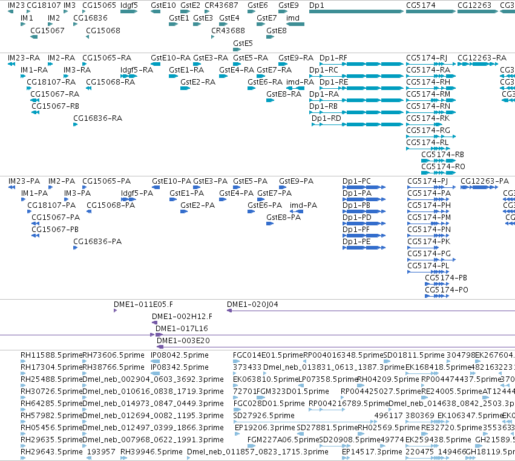
Task: Select the CG5174-RM transcript label
Action: 428,94
